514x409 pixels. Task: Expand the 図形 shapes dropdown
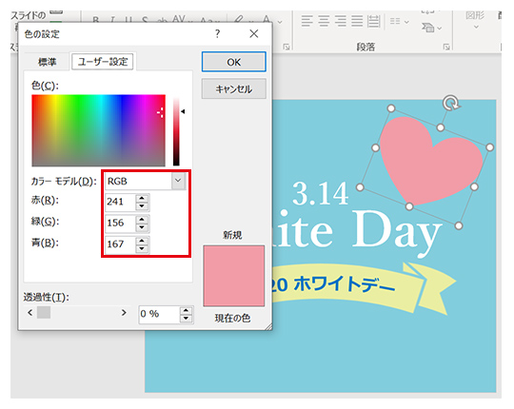476,27
